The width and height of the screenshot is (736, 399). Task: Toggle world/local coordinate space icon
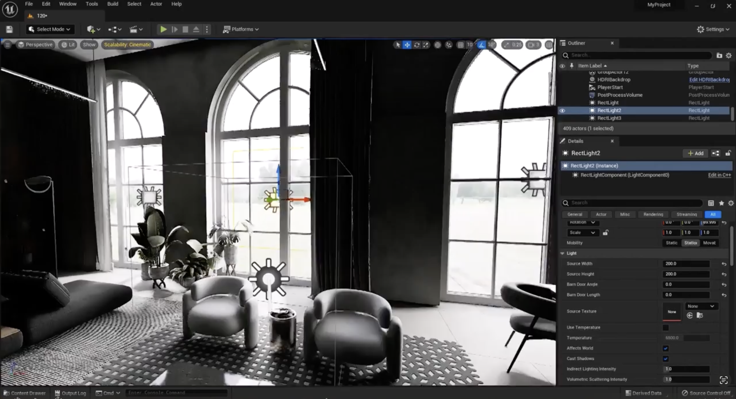coord(437,45)
